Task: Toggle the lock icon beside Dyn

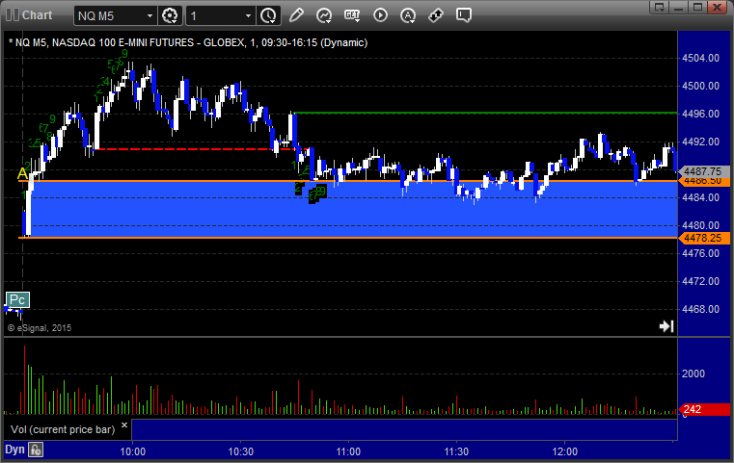Action: 36,450
